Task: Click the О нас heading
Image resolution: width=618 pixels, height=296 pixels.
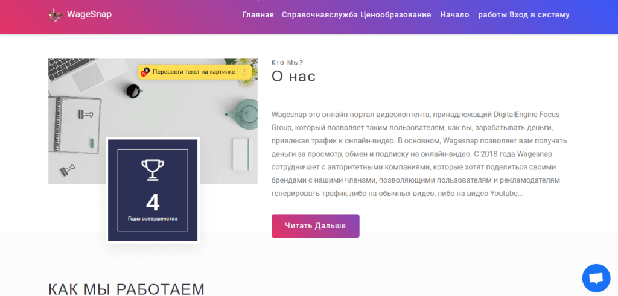Action: point(294,76)
